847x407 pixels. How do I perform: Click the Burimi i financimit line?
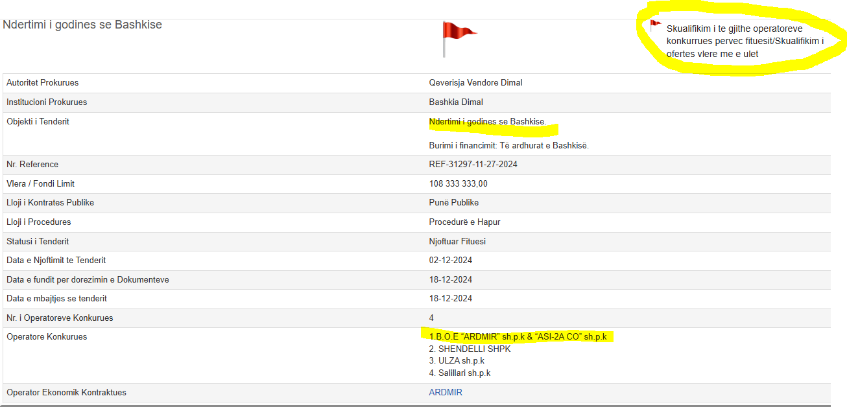click(508, 145)
